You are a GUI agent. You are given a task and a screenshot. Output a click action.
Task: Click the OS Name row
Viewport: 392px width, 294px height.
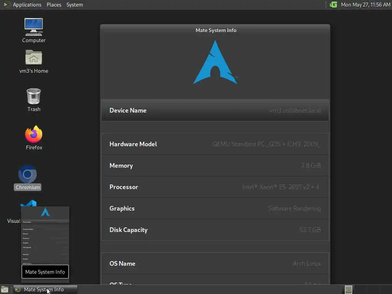[x=215, y=263]
